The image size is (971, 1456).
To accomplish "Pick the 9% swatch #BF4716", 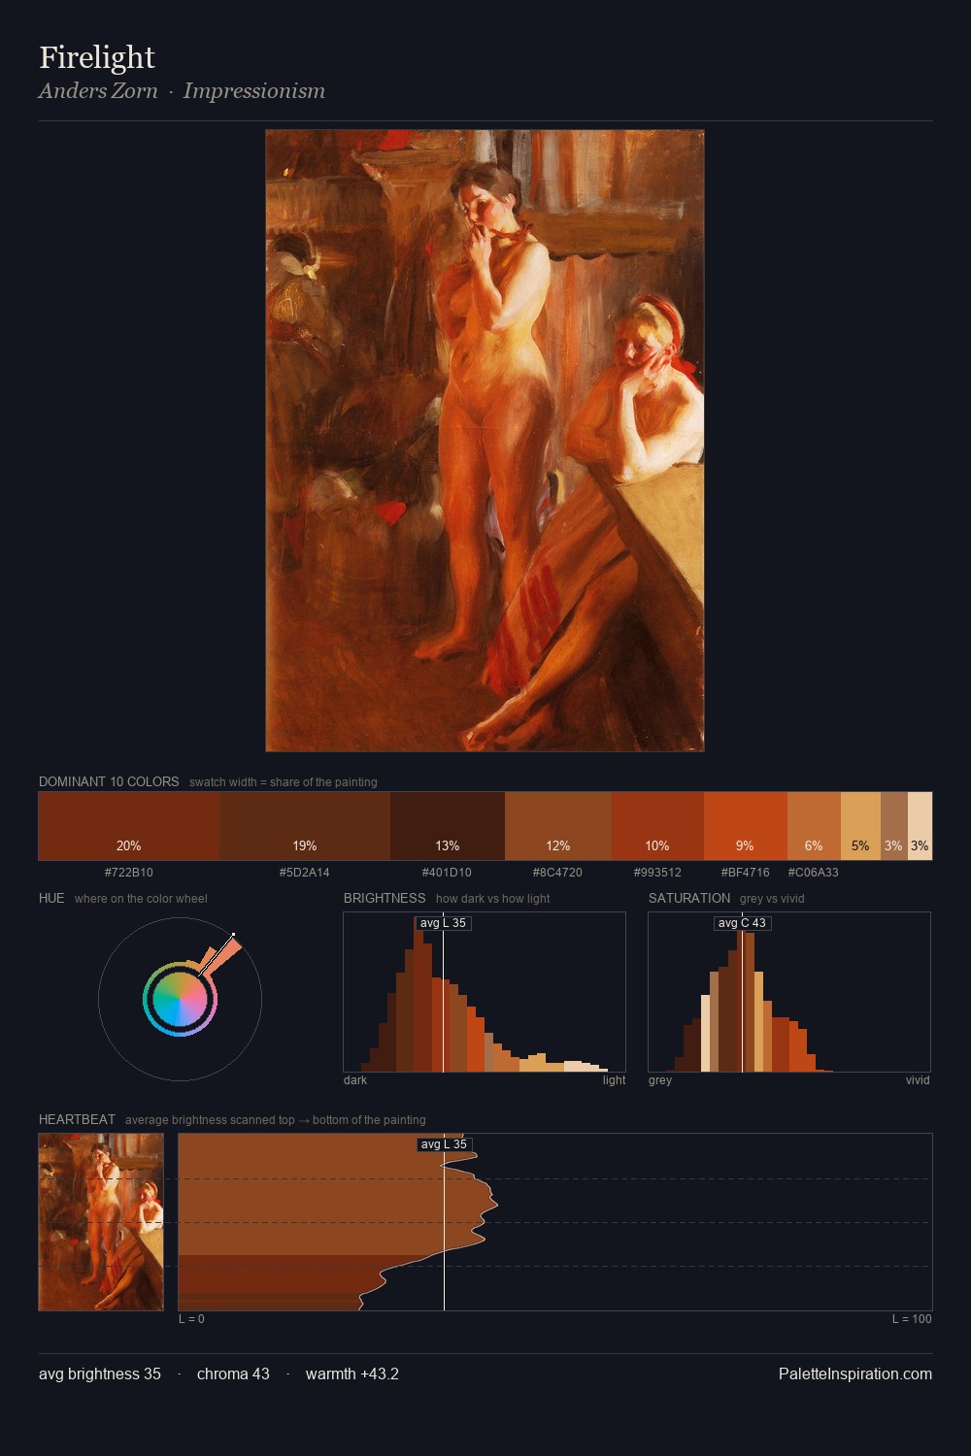I will coord(745,826).
